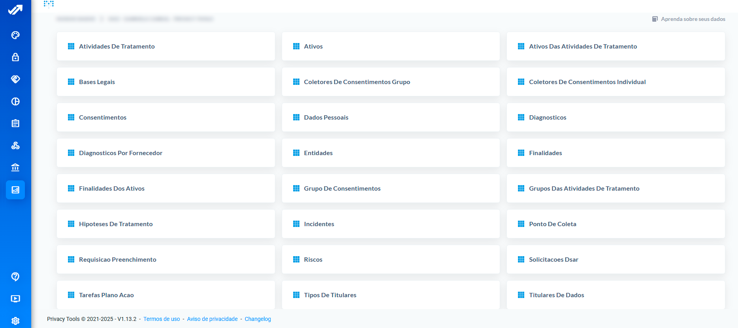Click the grid icon beside Riscos
Screen dimensions: 738x328
pos(296,259)
